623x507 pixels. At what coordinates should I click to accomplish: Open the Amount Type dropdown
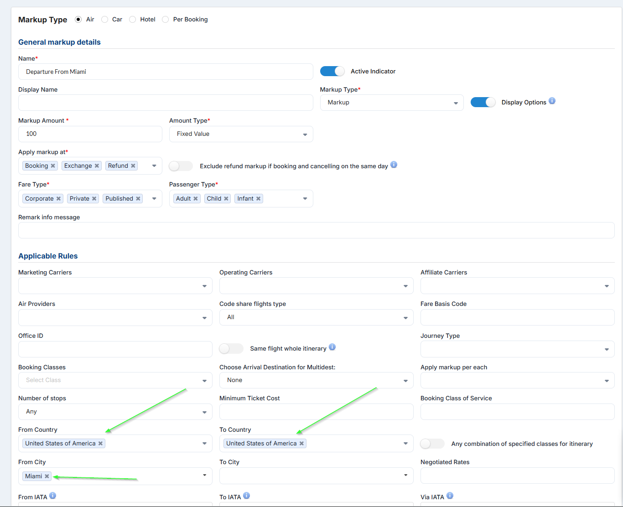(x=241, y=134)
